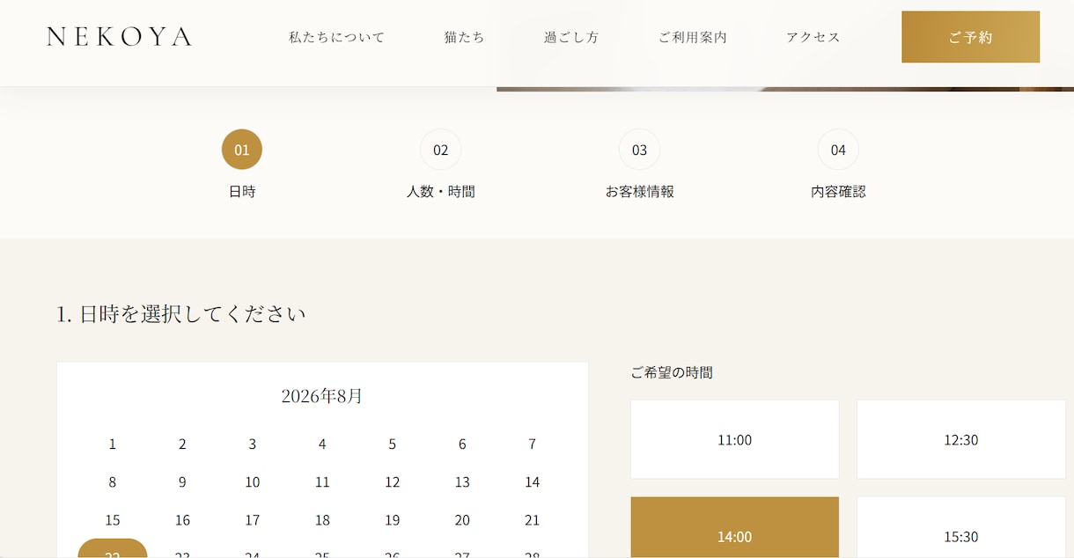Pick August 19 on the calendar

393,520
